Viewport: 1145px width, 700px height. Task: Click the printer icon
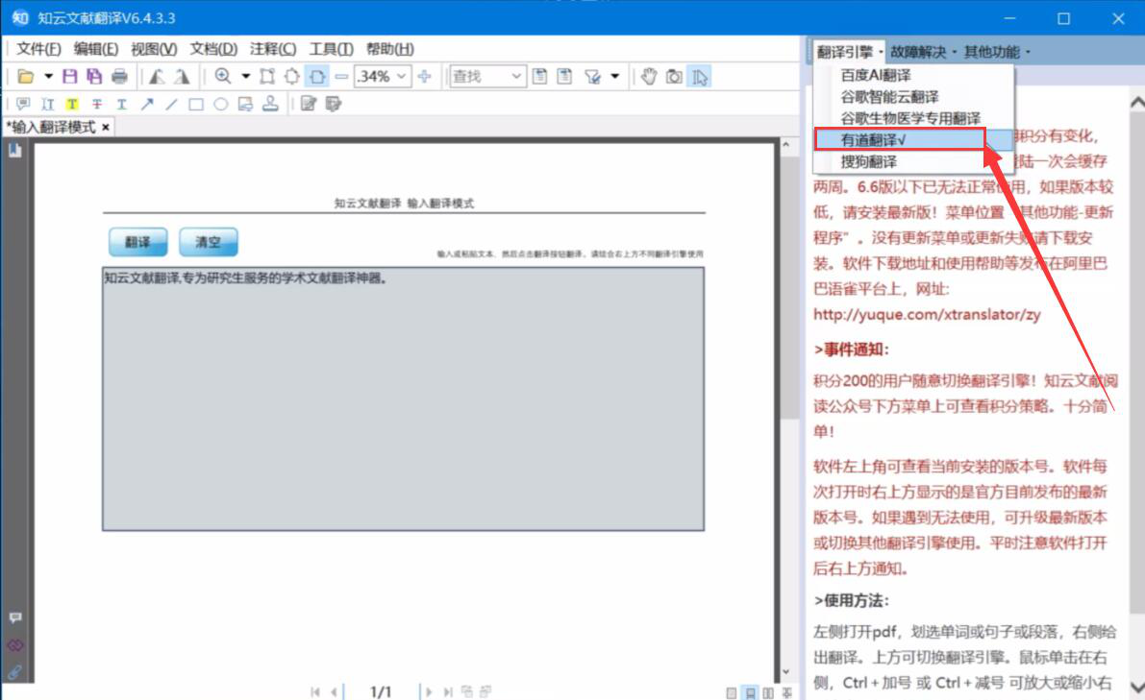[119, 77]
